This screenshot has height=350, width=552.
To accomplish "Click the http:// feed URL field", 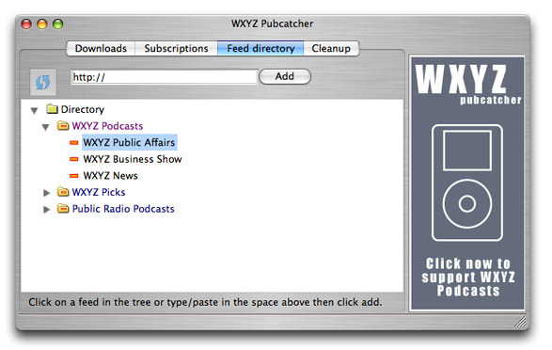I will 164,77.
